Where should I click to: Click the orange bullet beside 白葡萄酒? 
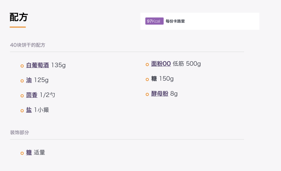pos(22,66)
